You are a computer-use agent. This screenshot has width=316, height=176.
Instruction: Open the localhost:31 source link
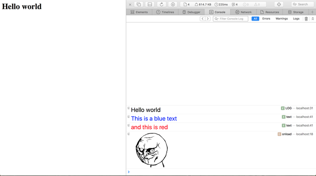(x=304, y=108)
